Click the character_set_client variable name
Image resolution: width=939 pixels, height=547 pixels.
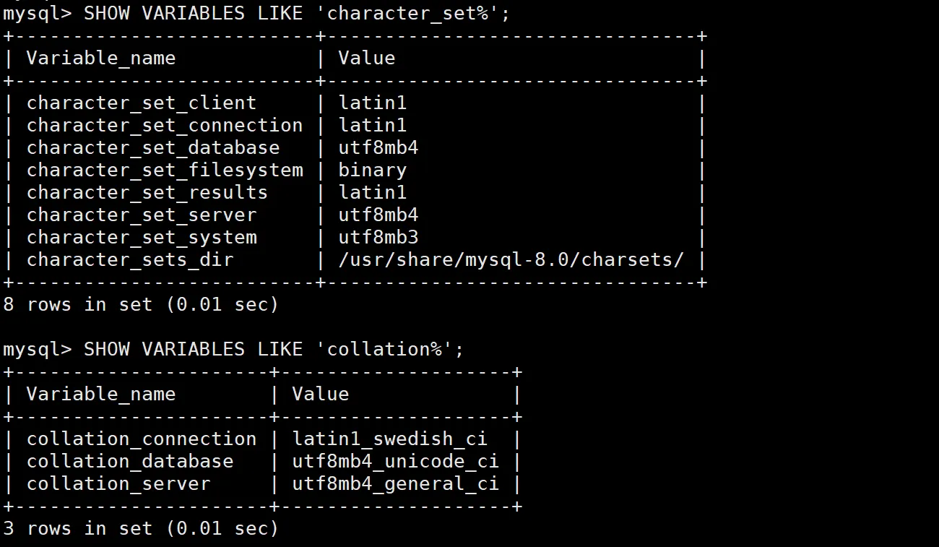point(142,103)
